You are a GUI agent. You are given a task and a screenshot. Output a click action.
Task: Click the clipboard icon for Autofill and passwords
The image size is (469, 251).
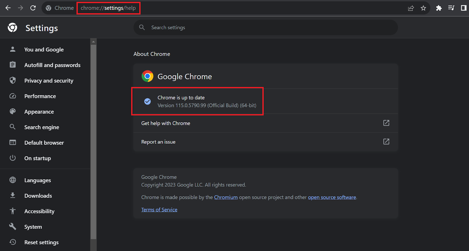(x=13, y=65)
